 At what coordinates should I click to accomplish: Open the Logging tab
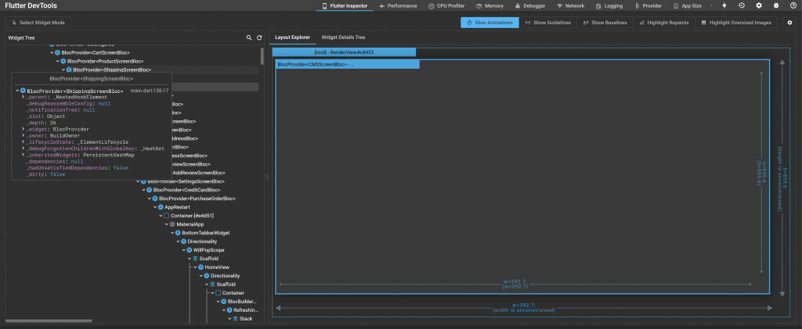click(609, 5)
